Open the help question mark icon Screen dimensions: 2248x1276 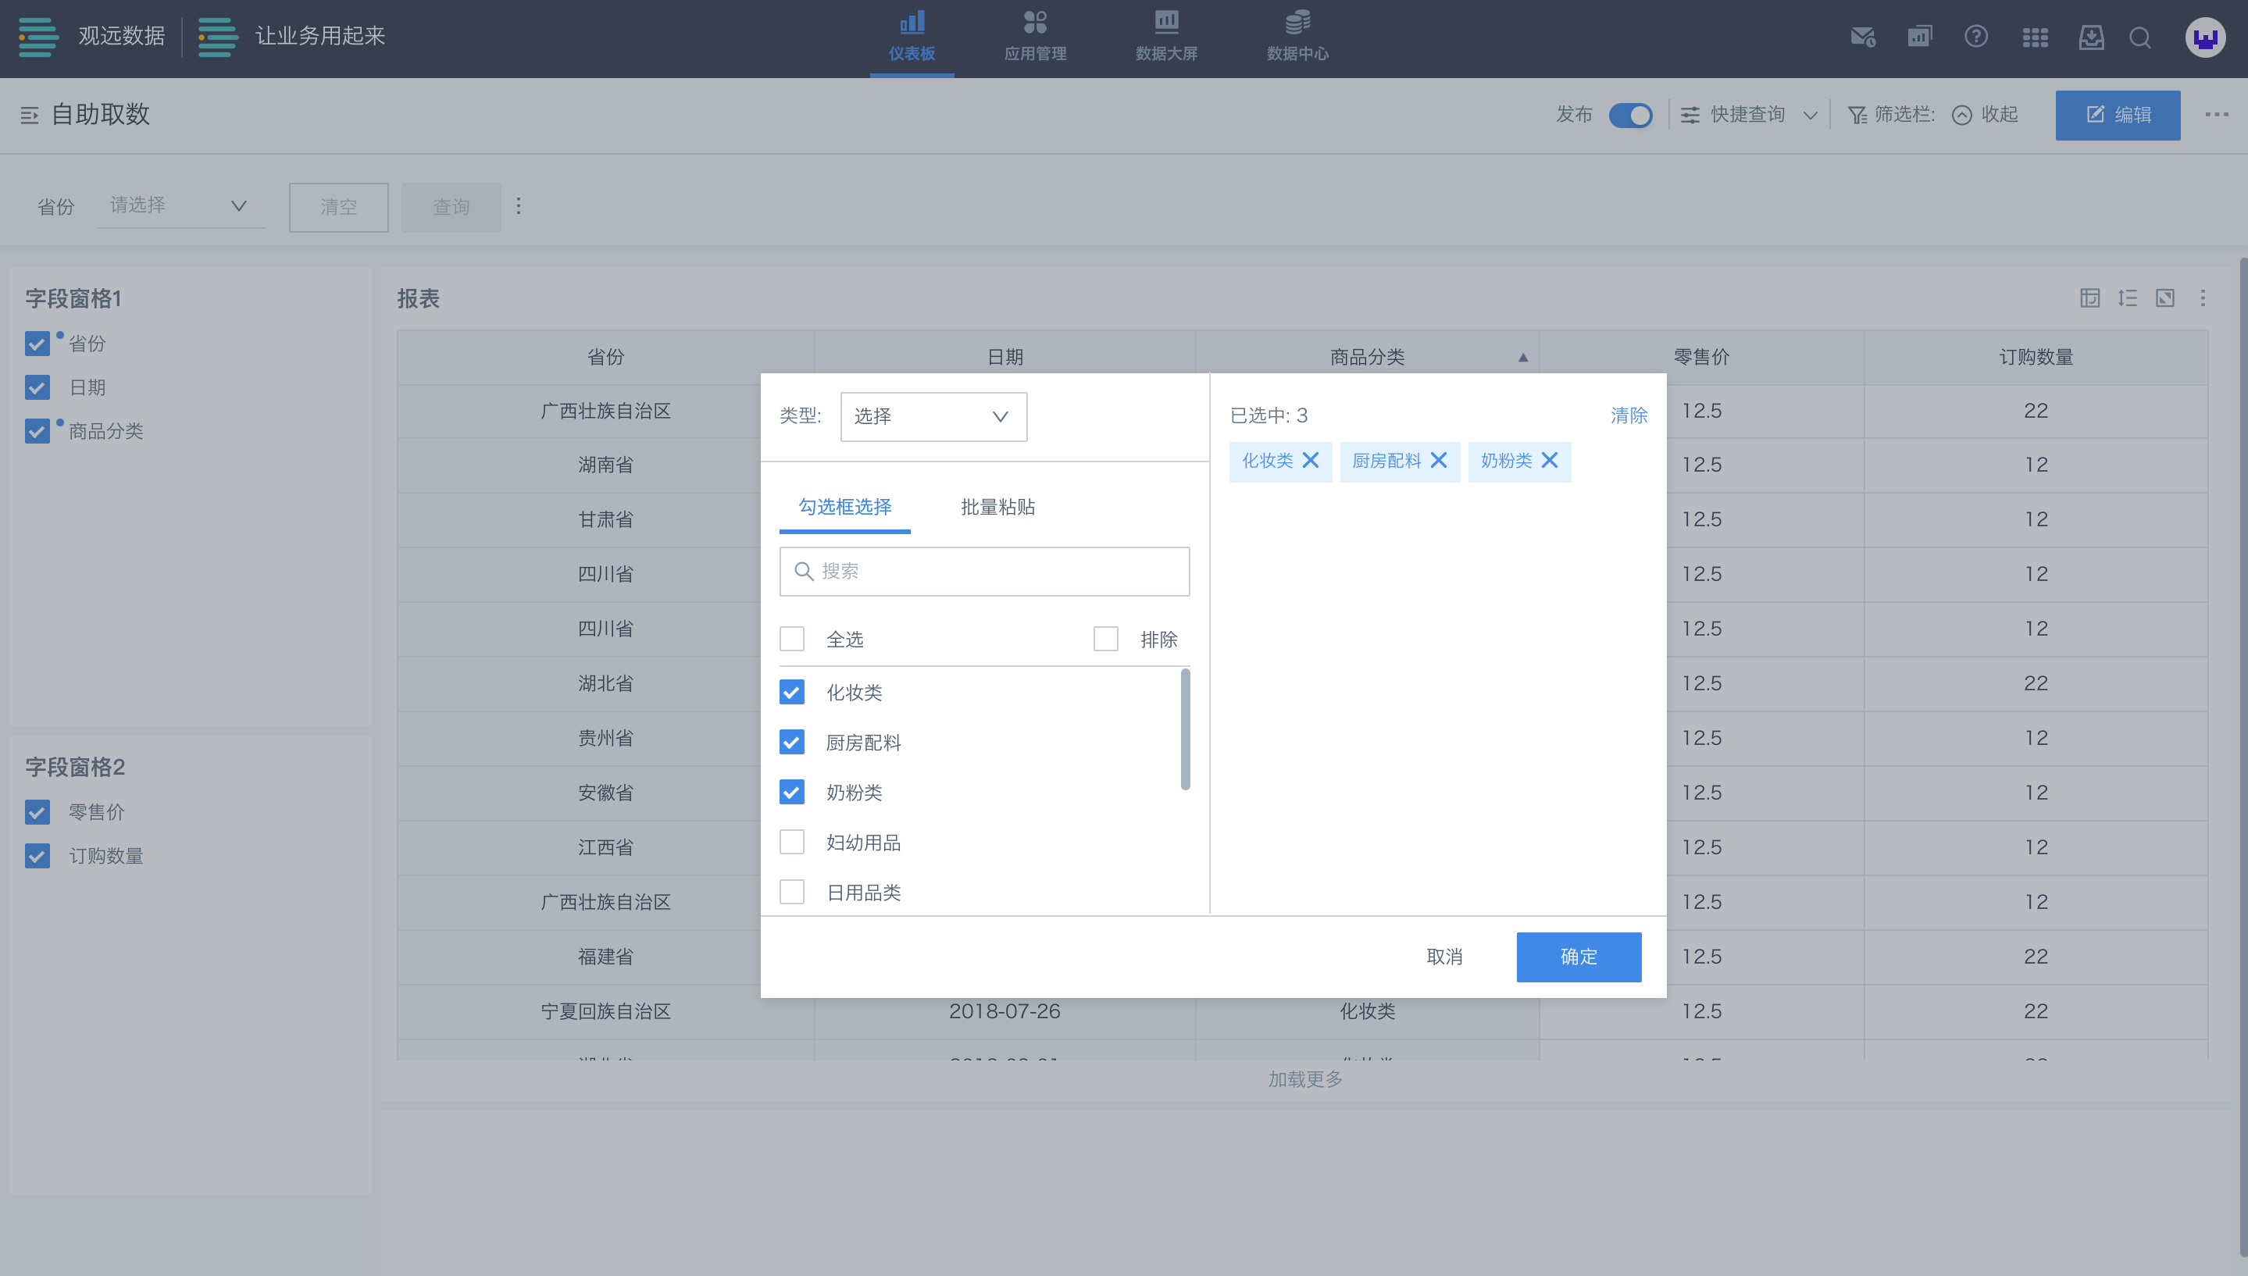tap(1975, 37)
